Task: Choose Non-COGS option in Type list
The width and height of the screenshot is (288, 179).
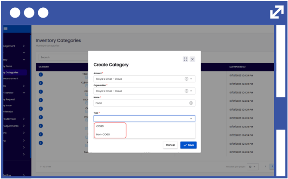Action: pyautogui.click(x=103, y=134)
